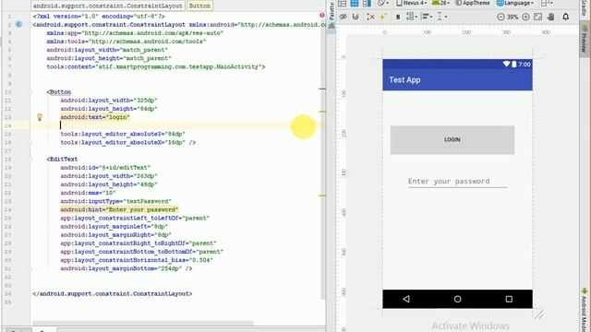
Task: Open the Pack dropdown
Action: coord(411,17)
